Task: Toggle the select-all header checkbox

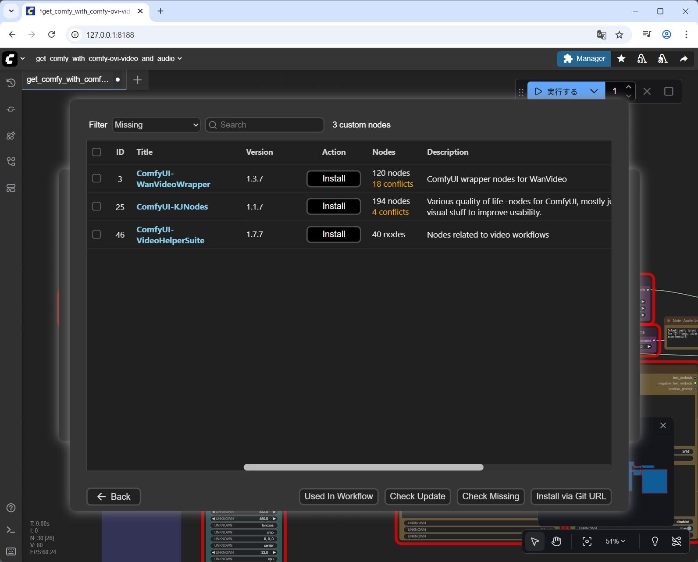Action: [96, 152]
